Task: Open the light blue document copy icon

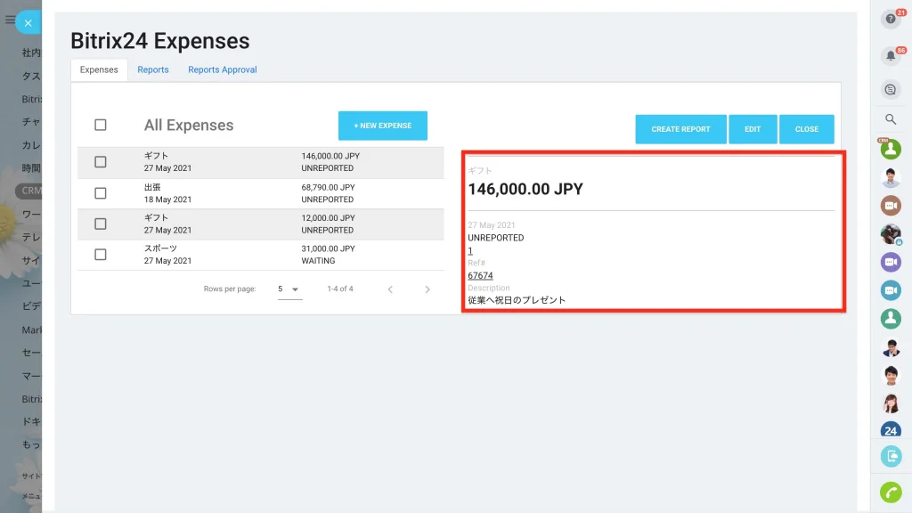Action: tap(891, 456)
